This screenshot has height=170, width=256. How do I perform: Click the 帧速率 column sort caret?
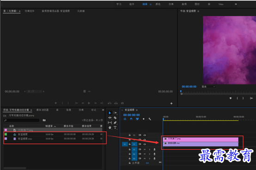55,126
